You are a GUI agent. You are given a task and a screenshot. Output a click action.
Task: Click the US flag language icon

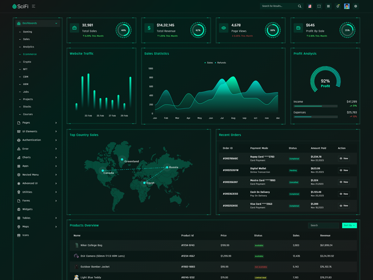pyautogui.click(x=310, y=6)
